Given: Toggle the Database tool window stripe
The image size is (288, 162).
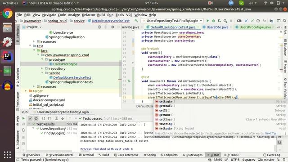Looking at the screenshot, I should 285,47.
